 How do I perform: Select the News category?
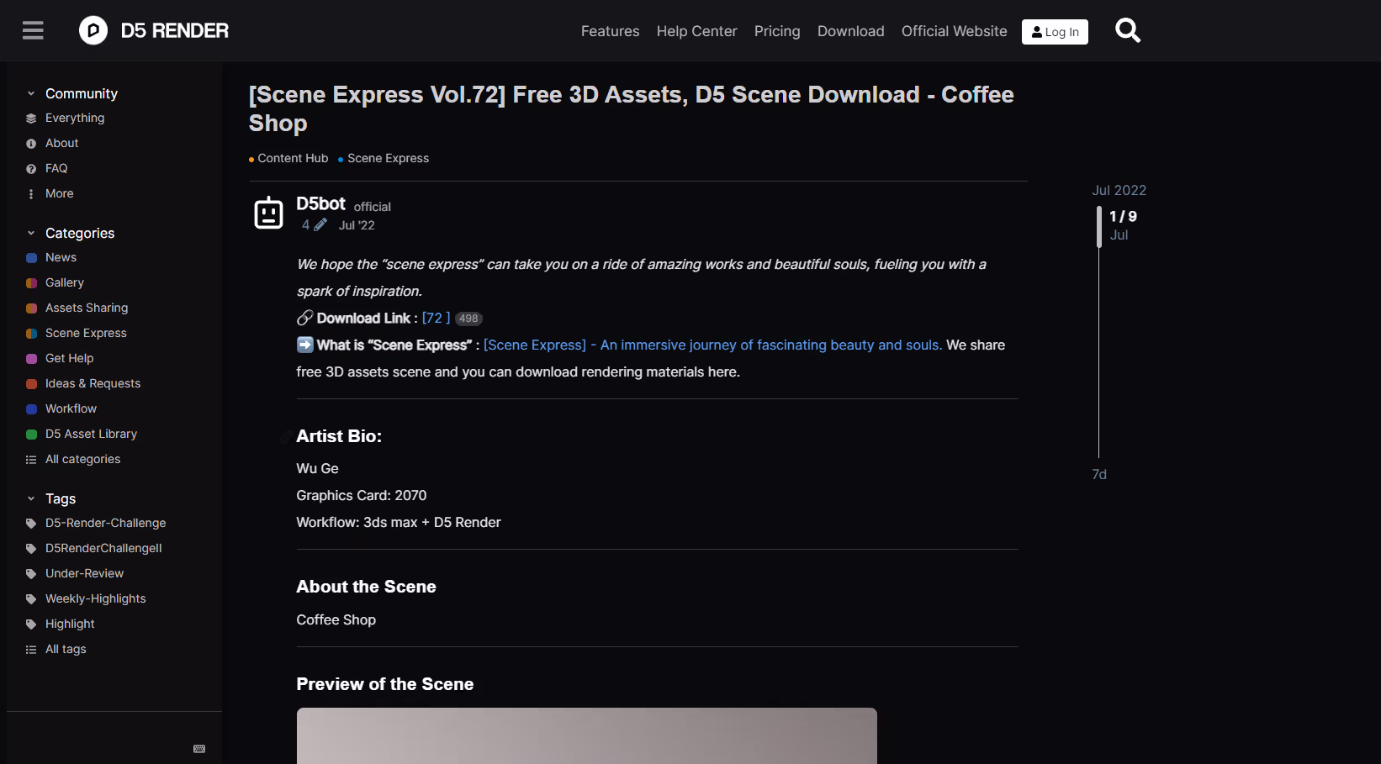coord(61,257)
